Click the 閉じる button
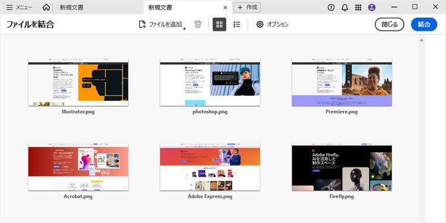The width and height of the screenshot is (446, 223). (x=390, y=24)
